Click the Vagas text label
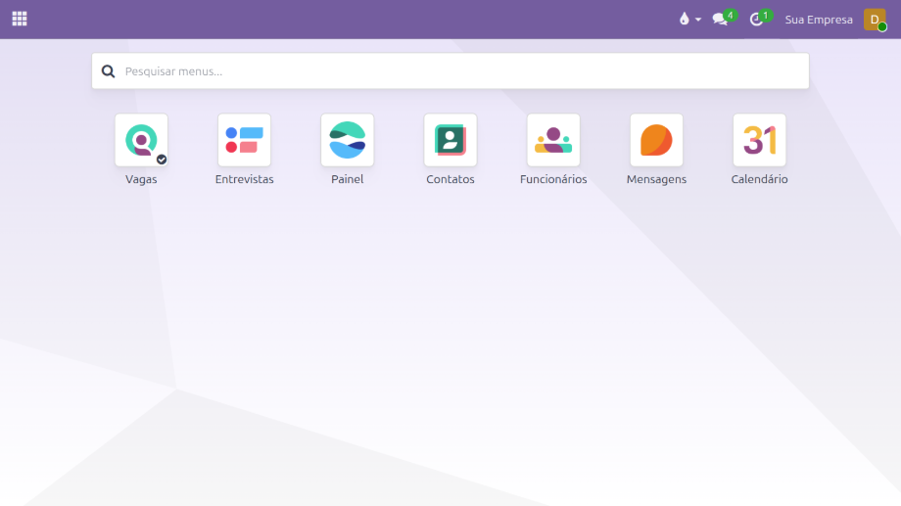 tap(141, 180)
